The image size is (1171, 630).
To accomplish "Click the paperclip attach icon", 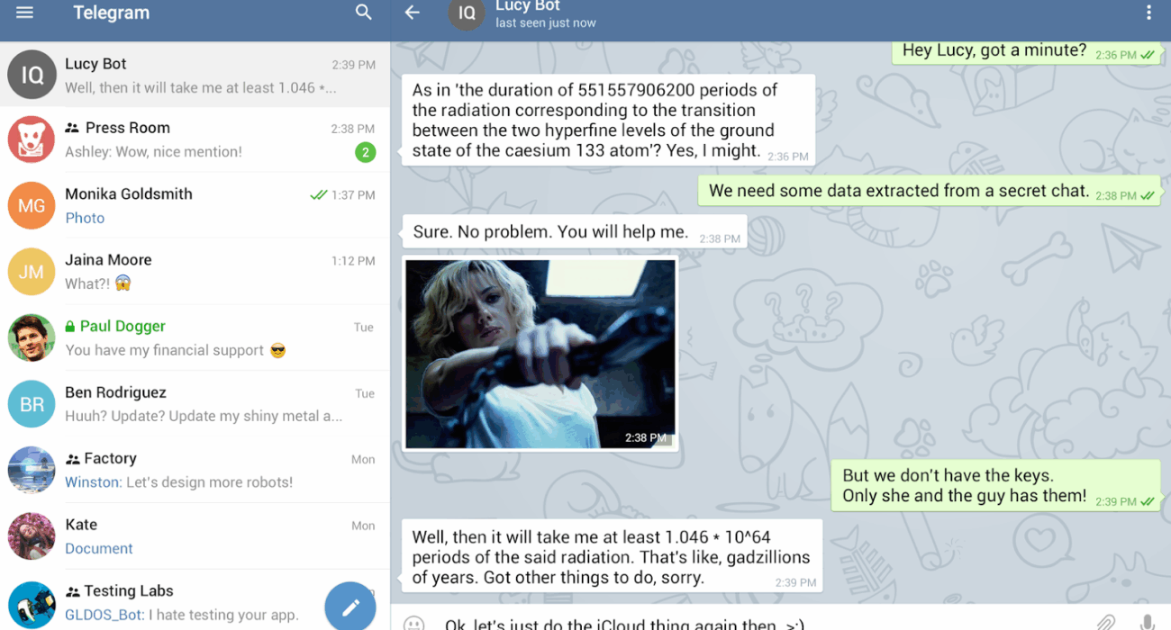I will click(1105, 622).
